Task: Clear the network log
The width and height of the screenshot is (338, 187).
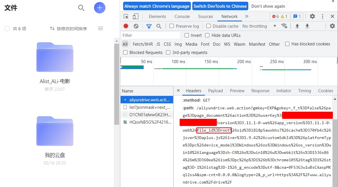Action: click(x=136, y=26)
